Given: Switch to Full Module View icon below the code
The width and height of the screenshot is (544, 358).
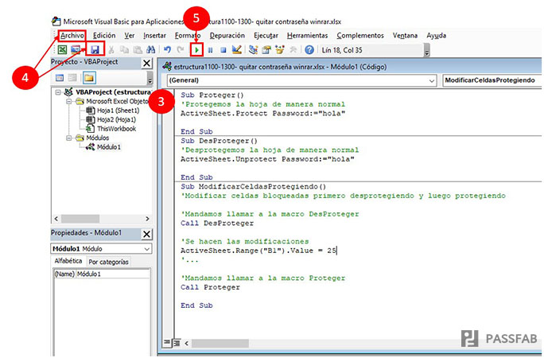Looking at the screenshot, I should (177, 343).
